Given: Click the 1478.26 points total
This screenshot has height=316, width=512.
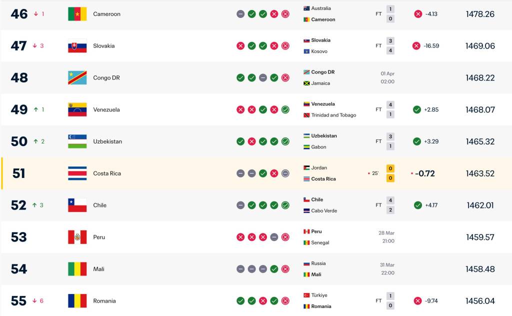Looking at the screenshot, I should tap(479, 14).
